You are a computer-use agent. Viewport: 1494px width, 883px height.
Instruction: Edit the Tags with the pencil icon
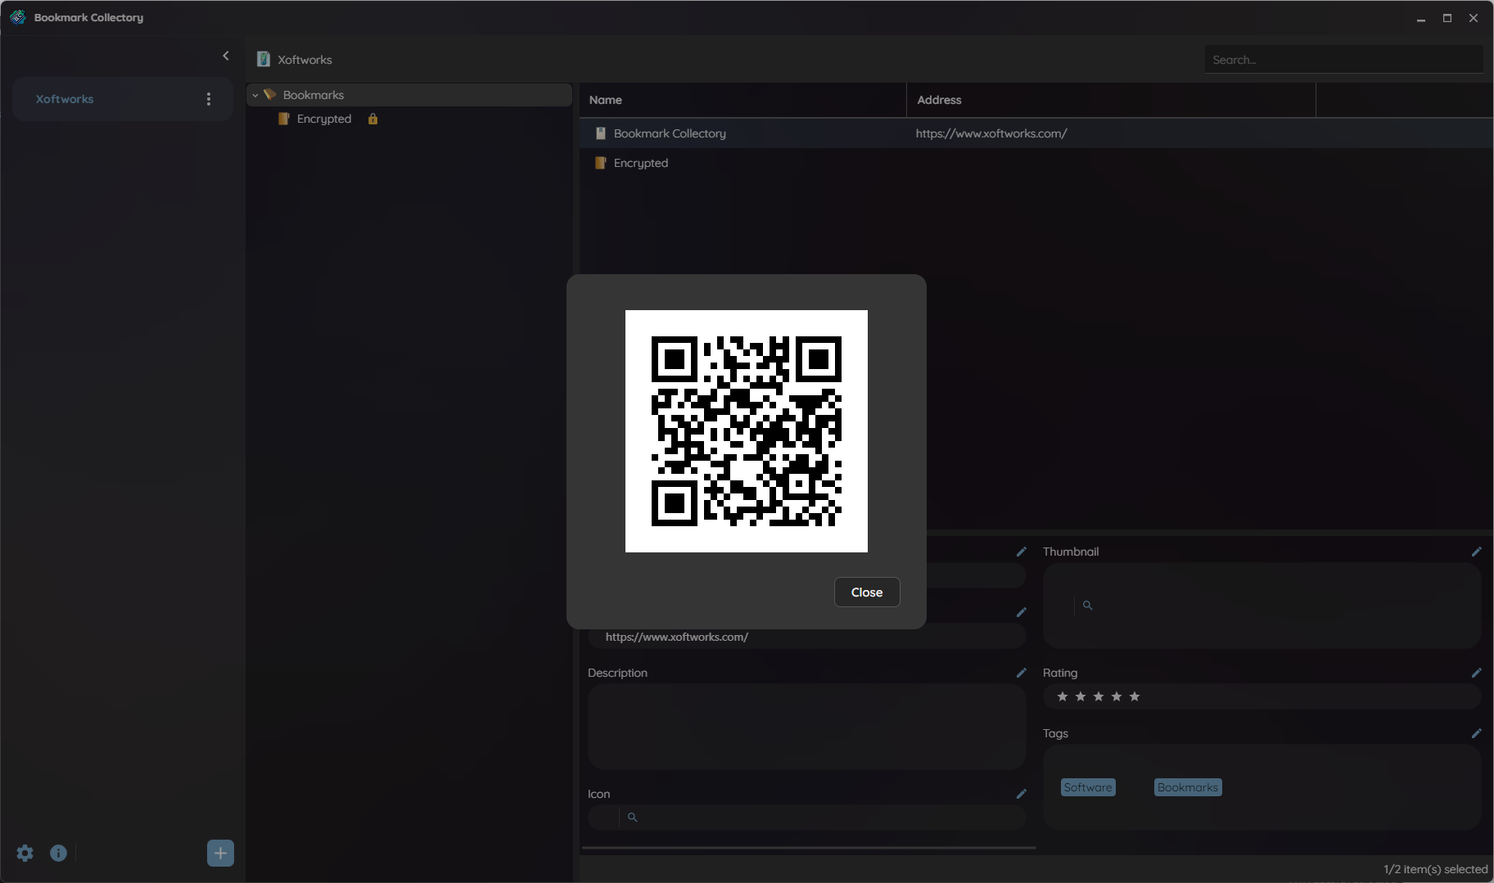[1476, 733]
